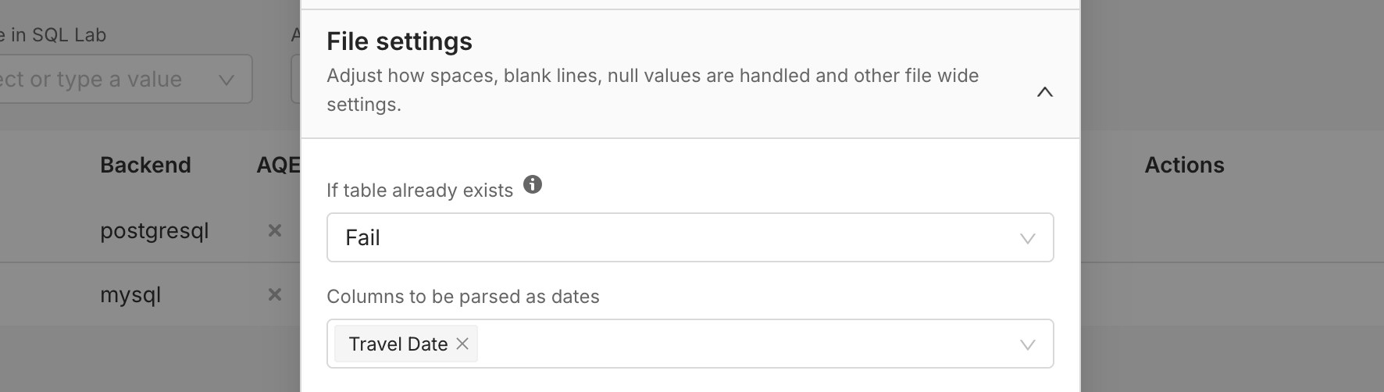Select the mysql backend row

130,295
